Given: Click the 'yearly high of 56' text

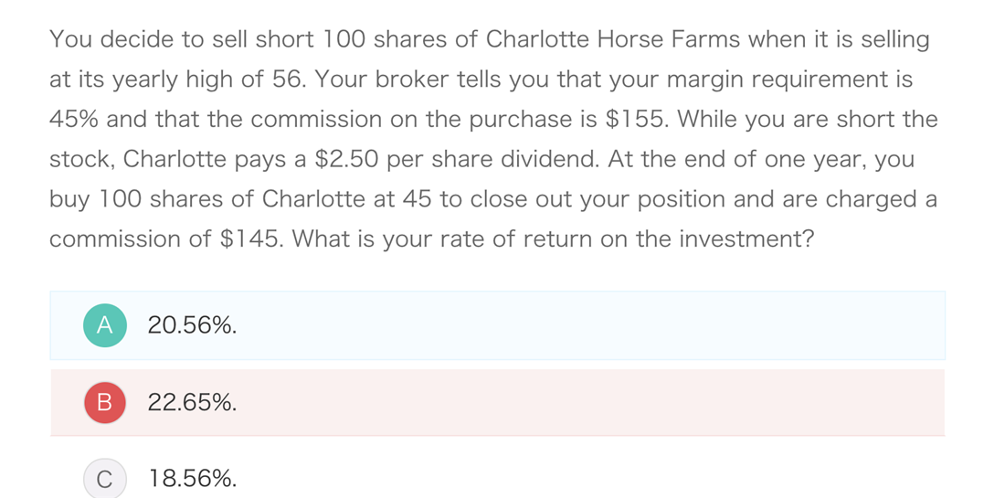Looking at the screenshot, I should pos(200,80).
